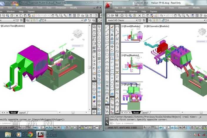This screenshot has width=207, height=138.
Task: Click layer 0 color swatch in Treatment PLAnt-02
Action: coord(43,20)
